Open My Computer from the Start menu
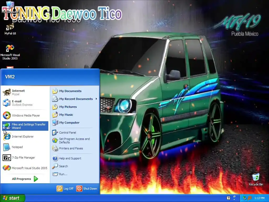 [x=75, y=123]
